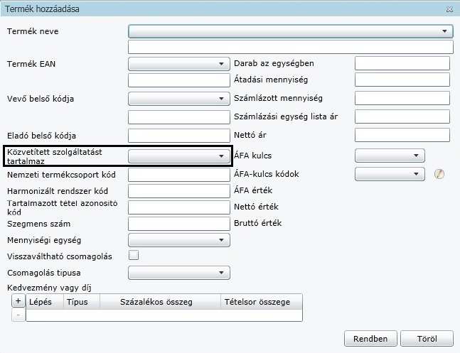Click the Harmonizált rendszer kód field

click(179, 191)
